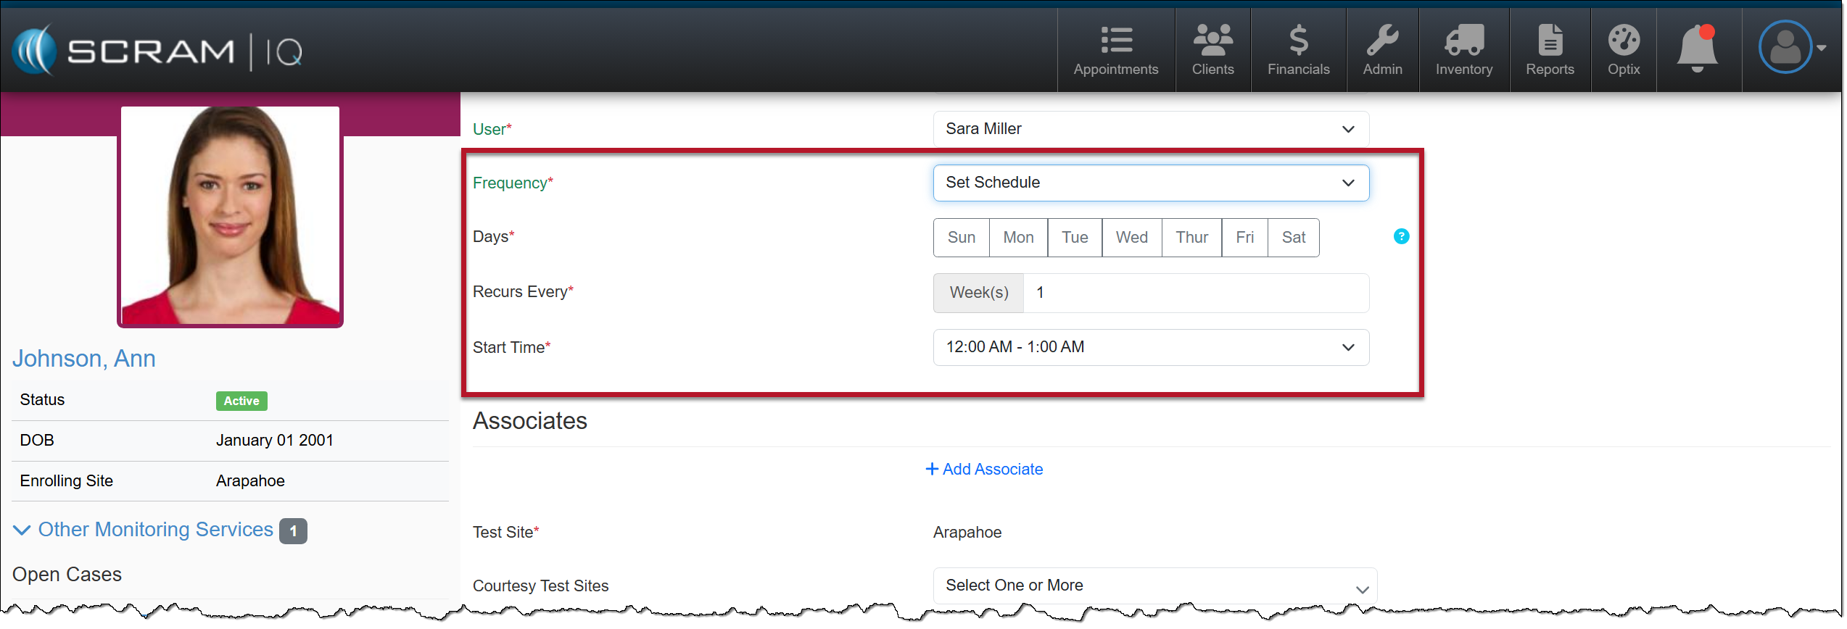The width and height of the screenshot is (1847, 629).
Task: Toggle the Wed day button
Action: click(x=1131, y=238)
